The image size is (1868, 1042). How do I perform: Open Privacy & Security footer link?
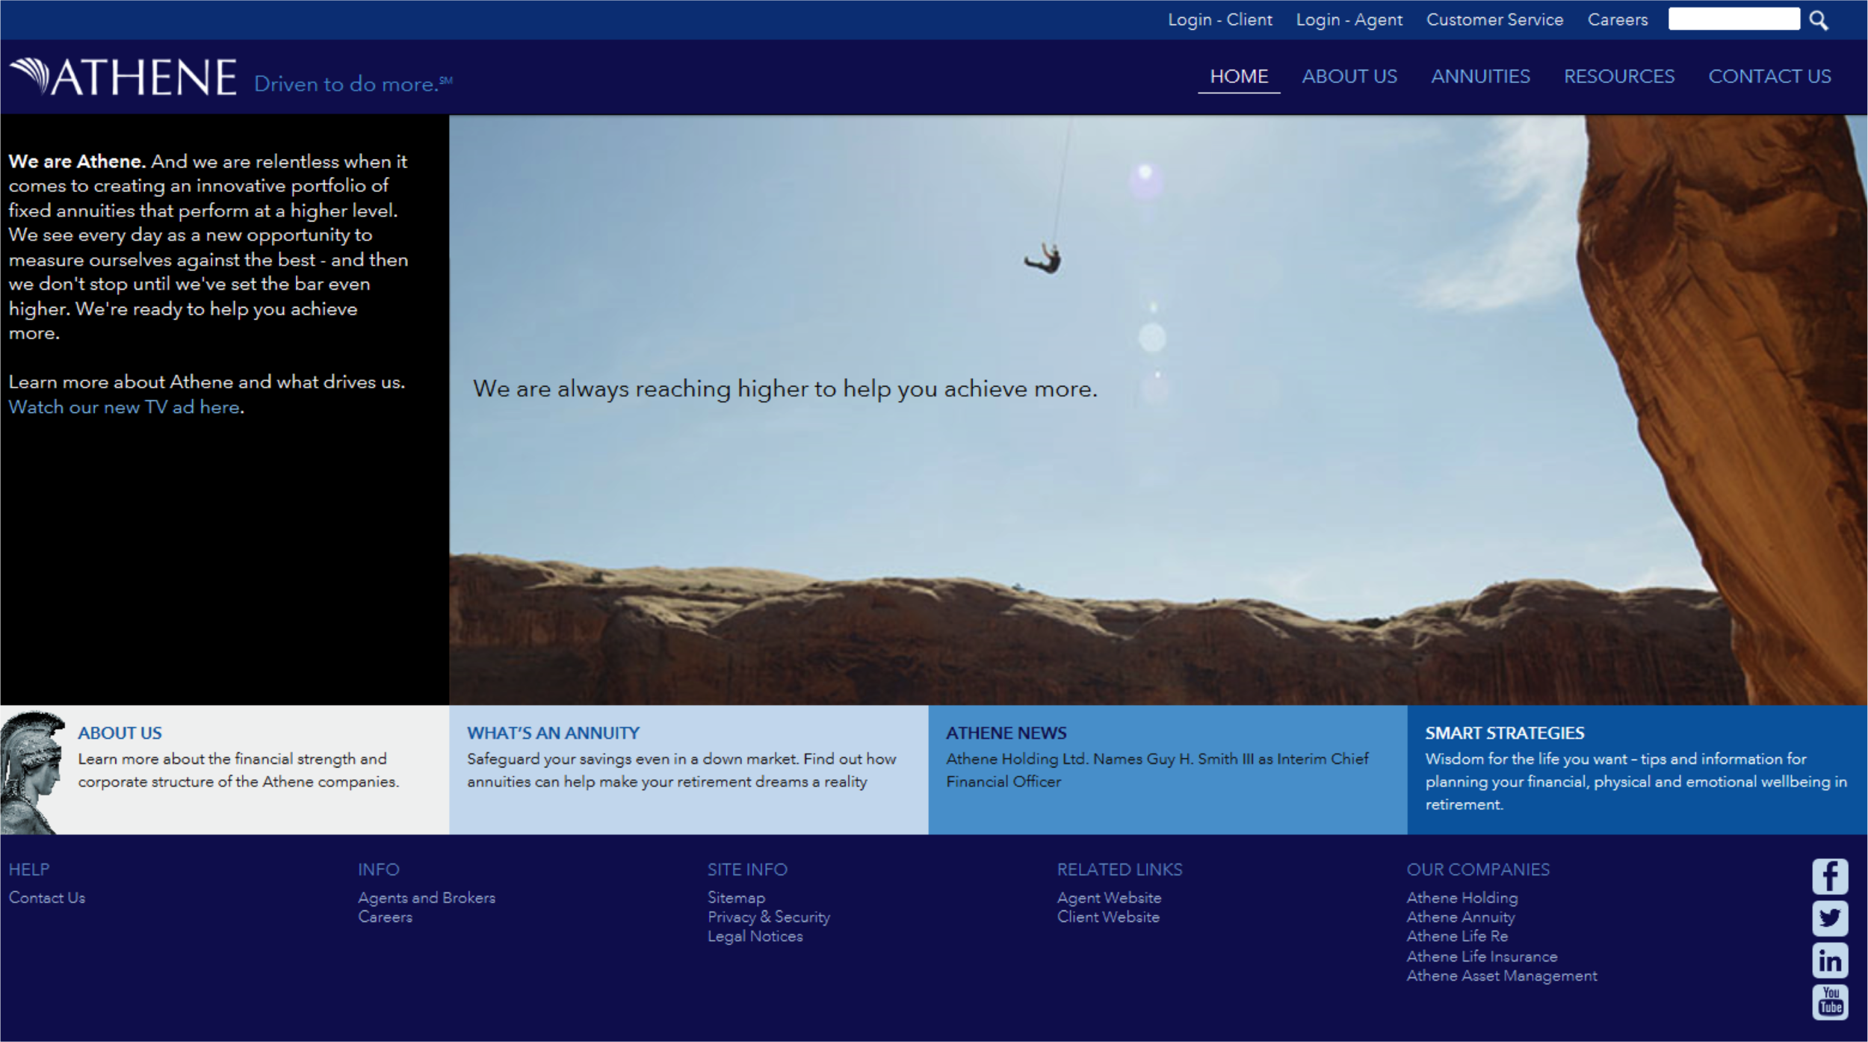coord(769,917)
